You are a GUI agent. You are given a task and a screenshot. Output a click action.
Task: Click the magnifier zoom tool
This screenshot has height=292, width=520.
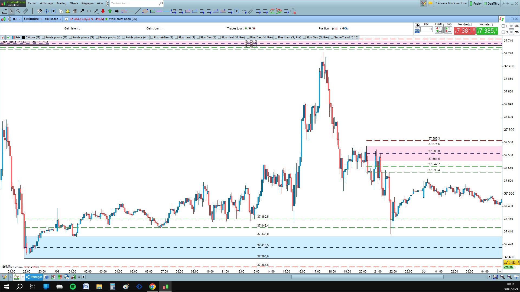18,11
